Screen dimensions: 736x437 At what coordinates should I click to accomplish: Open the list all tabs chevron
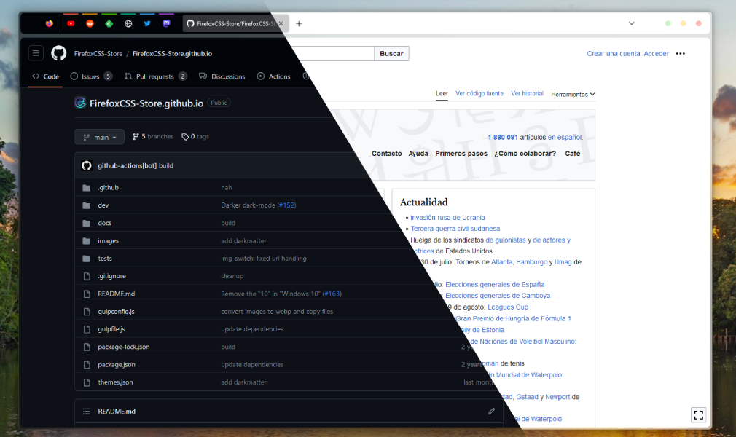point(632,23)
